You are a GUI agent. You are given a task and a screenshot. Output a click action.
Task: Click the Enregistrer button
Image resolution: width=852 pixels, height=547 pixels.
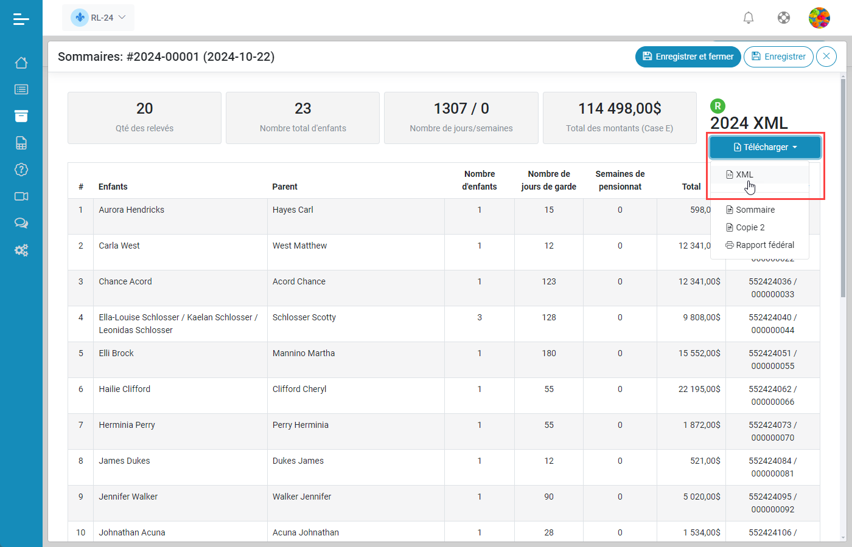pyautogui.click(x=778, y=57)
